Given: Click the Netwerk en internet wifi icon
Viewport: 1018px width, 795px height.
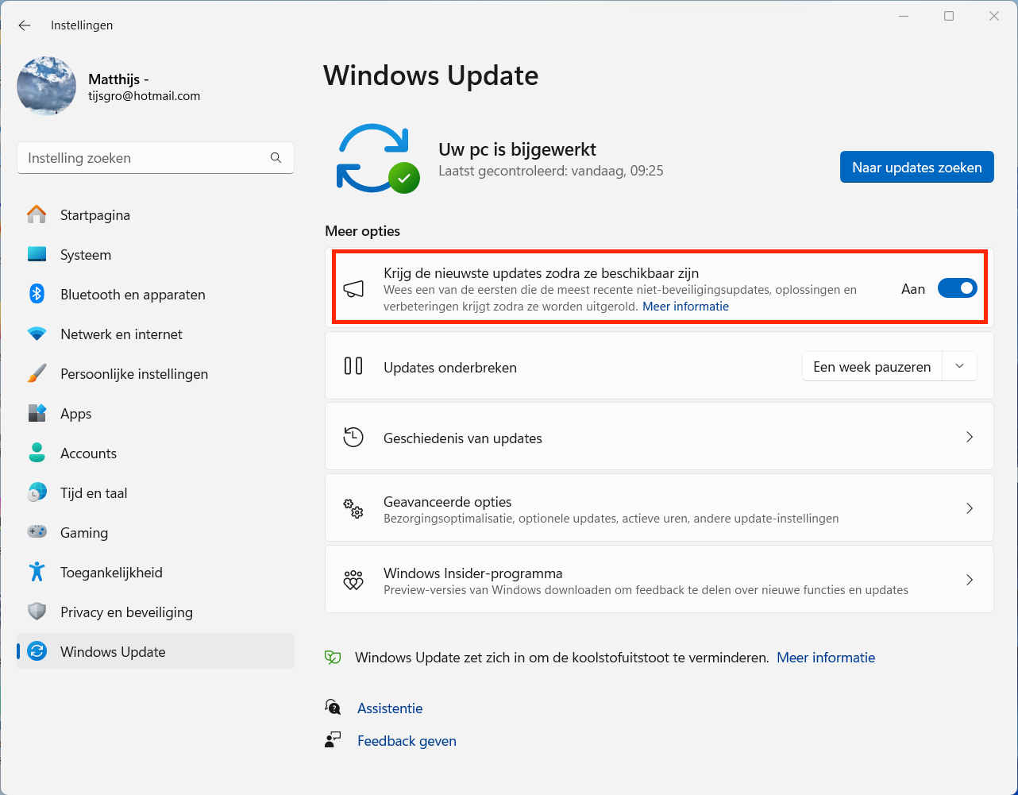Looking at the screenshot, I should 37,334.
